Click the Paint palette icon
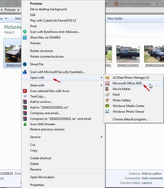The height and width of the screenshot is (188, 164). [107, 95]
